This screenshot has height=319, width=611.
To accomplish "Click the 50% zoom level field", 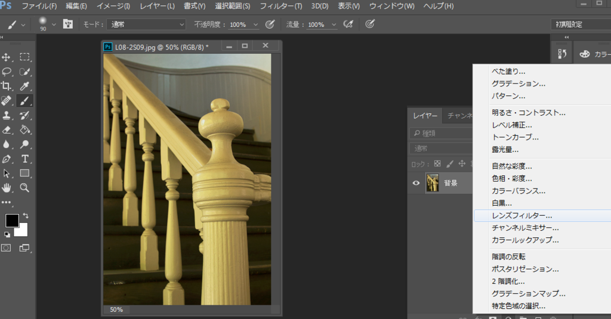I will (x=116, y=309).
